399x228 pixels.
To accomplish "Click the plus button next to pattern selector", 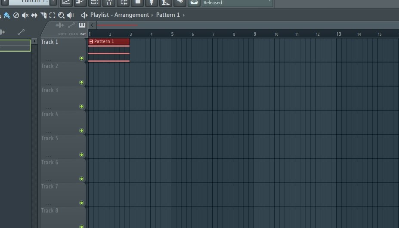I will pyautogui.click(x=53, y=2).
